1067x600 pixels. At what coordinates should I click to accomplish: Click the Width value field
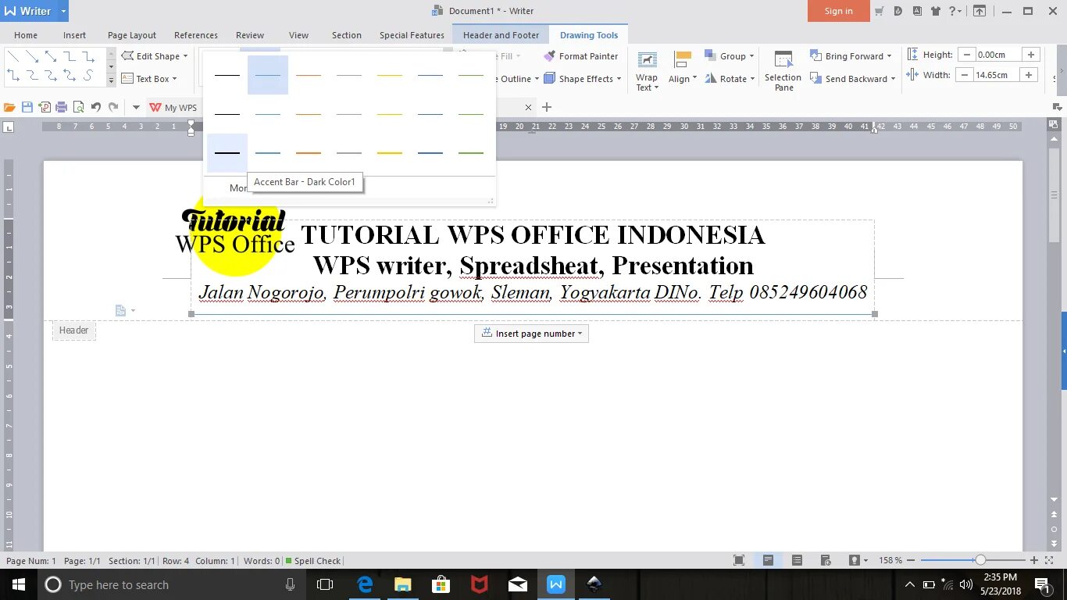point(997,75)
